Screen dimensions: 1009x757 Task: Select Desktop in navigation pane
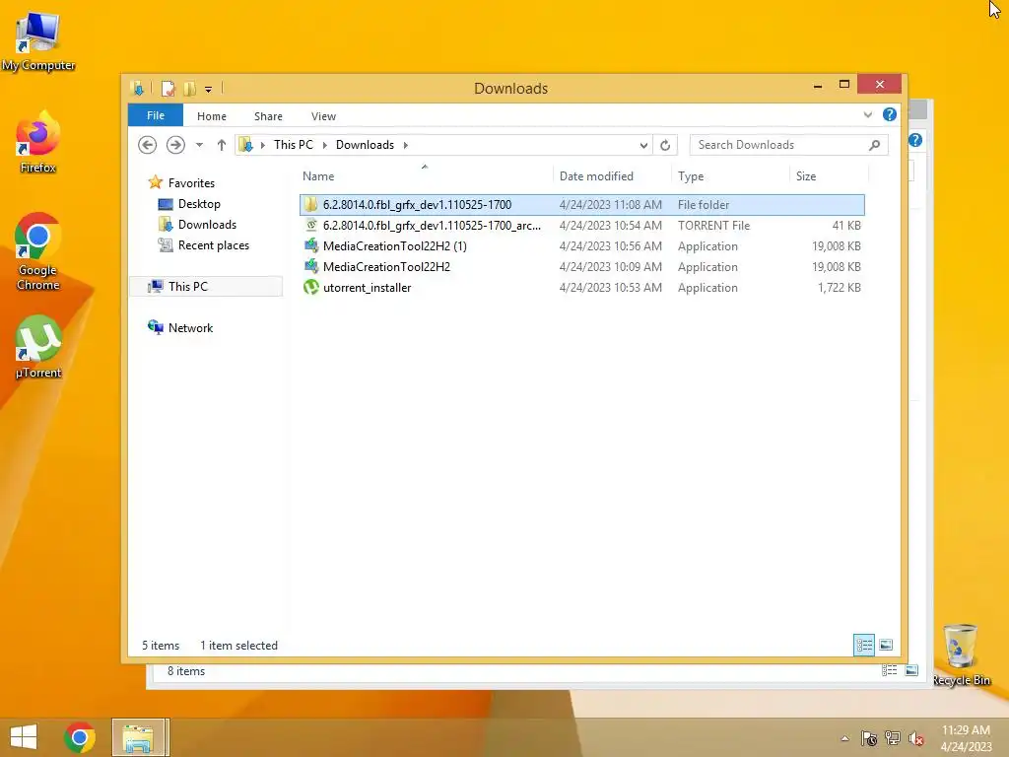point(199,204)
